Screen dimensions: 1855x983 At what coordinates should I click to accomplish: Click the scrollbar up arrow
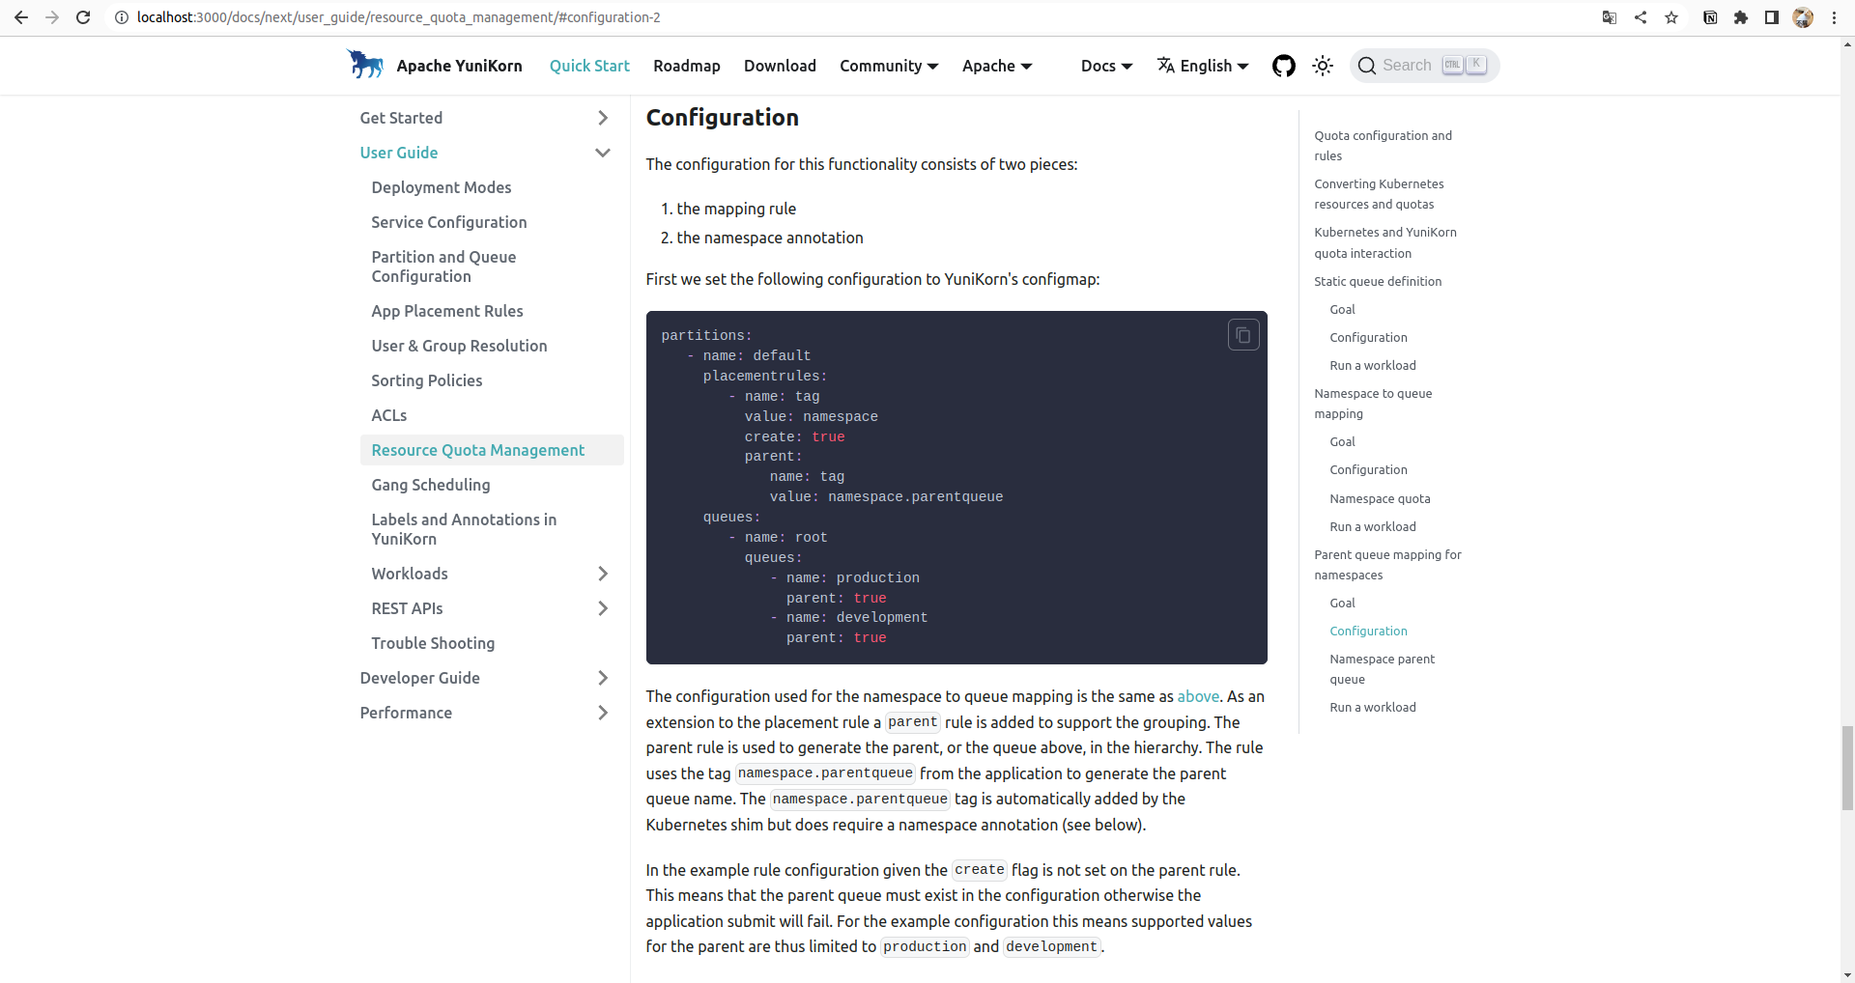pos(1847,43)
